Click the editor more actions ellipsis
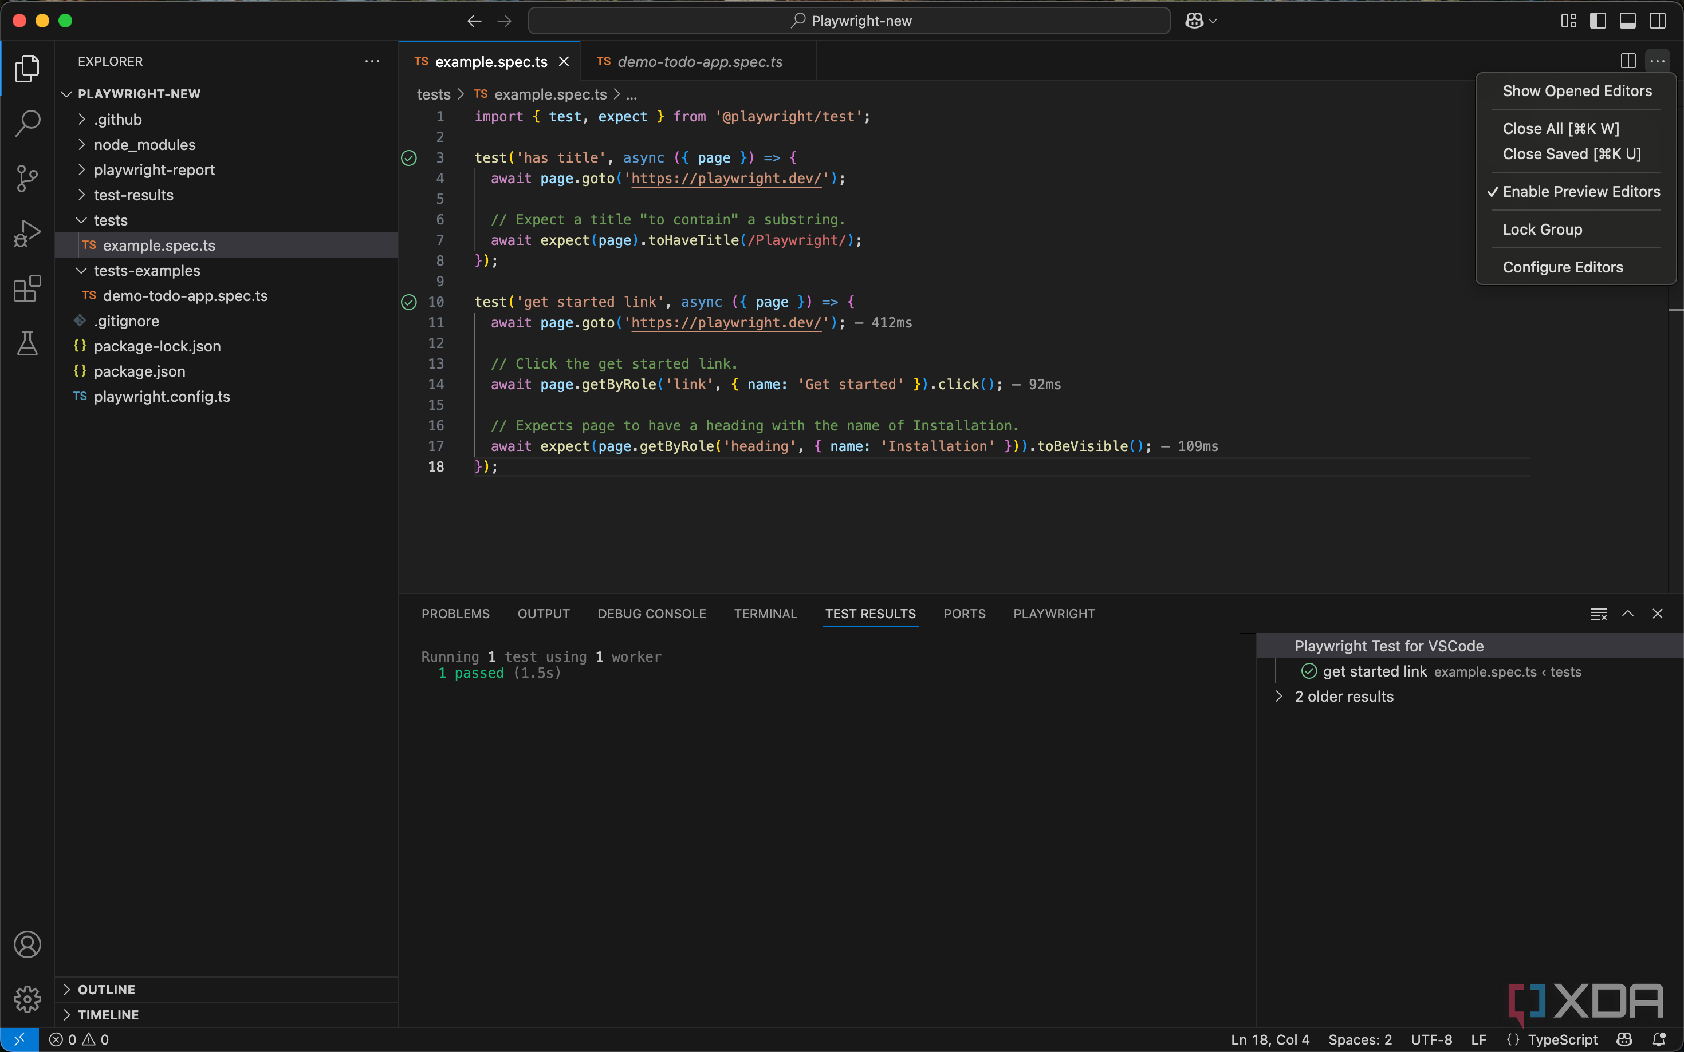This screenshot has height=1052, width=1684. (1658, 61)
